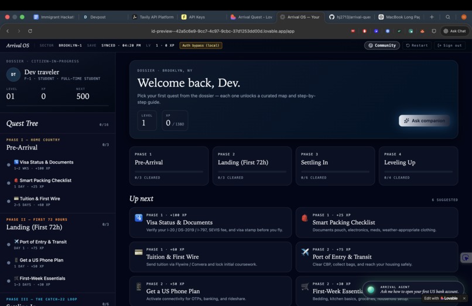
Task: Click the Pre-Arrival phase heading in Quest Tree
Action: (x=22, y=147)
